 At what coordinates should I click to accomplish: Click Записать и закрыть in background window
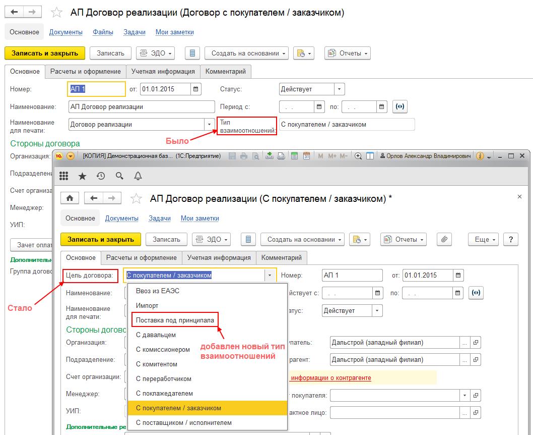45,53
